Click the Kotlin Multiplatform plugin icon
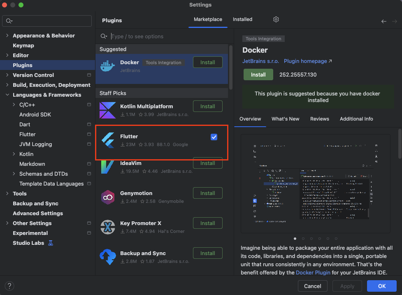Viewport: 402px width, 295px height. (108, 110)
